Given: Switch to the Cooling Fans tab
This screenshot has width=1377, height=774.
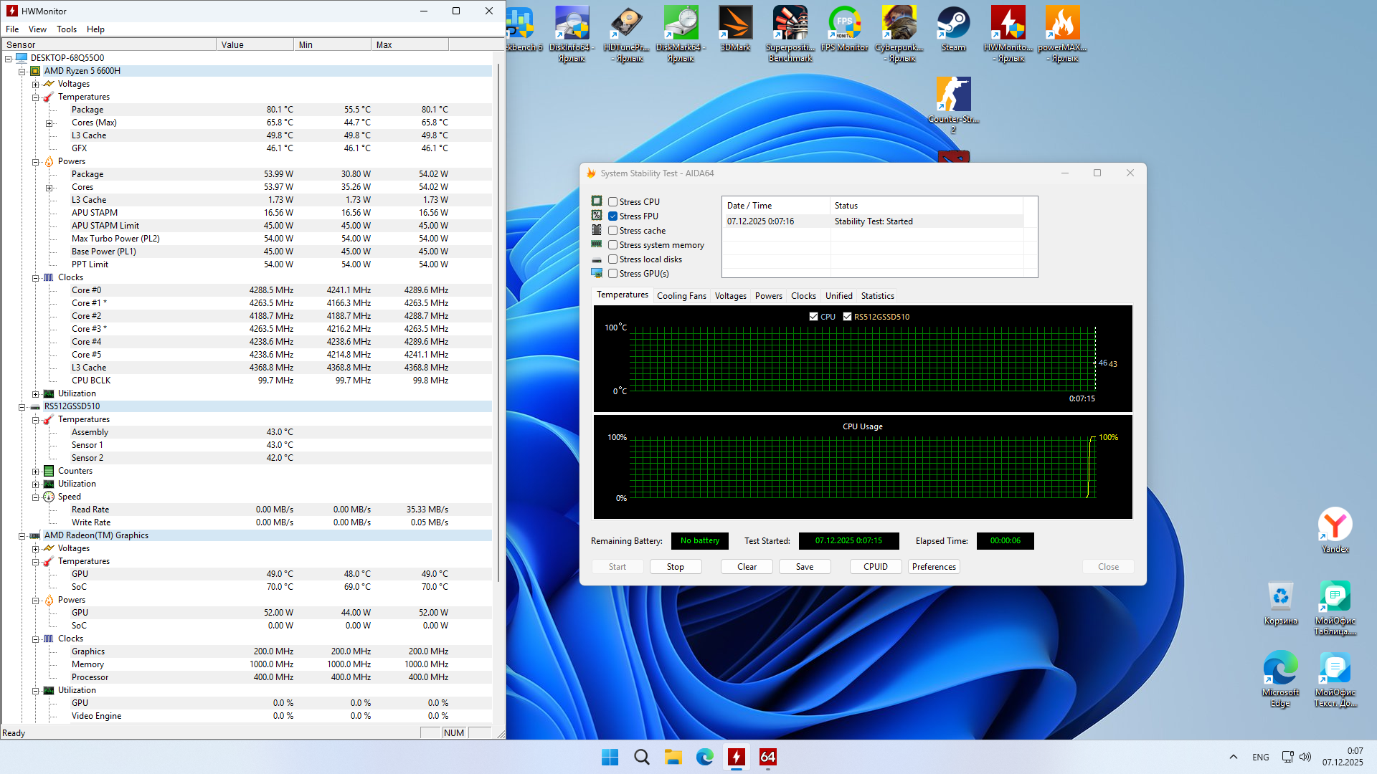Looking at the screenshot, I should pyautogui.click(x=681, y=296).
